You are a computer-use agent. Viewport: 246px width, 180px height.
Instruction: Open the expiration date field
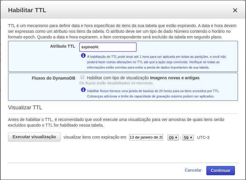click(146, 137)
